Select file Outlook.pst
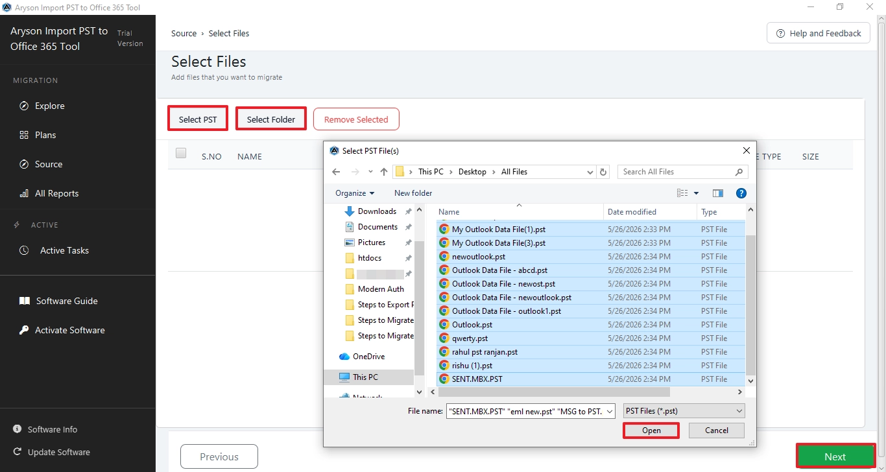Viewport: 886px width, 472px height. click(591, 325)
